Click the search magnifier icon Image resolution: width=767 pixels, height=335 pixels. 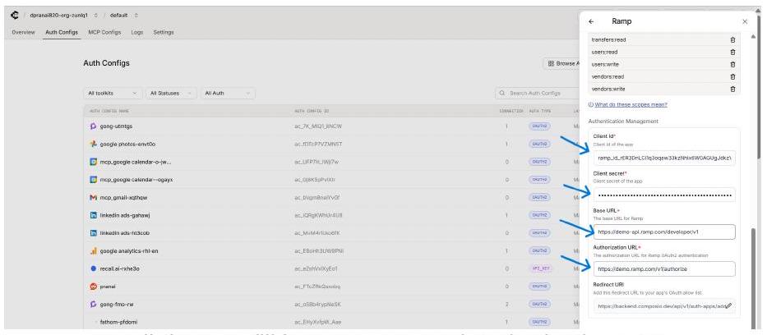click(x=502, y=93)
